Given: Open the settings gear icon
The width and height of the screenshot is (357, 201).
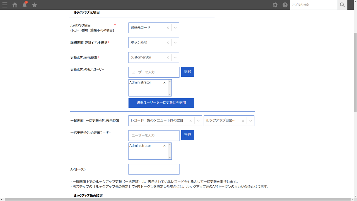Looking at the screenshot, I should (x=275, y=5).
